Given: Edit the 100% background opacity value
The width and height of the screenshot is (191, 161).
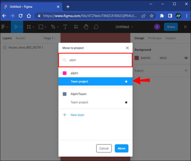Looking at the screenshot, I should [163, 58].
